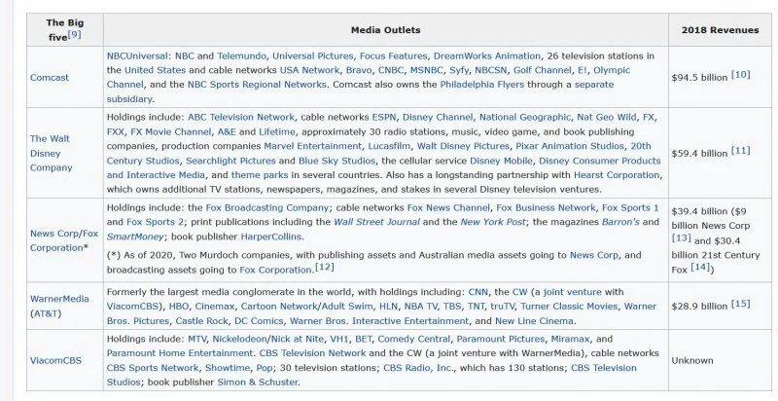Screen dimensions: 778x401
Task: Open the Showtime link
Action: 228,368
